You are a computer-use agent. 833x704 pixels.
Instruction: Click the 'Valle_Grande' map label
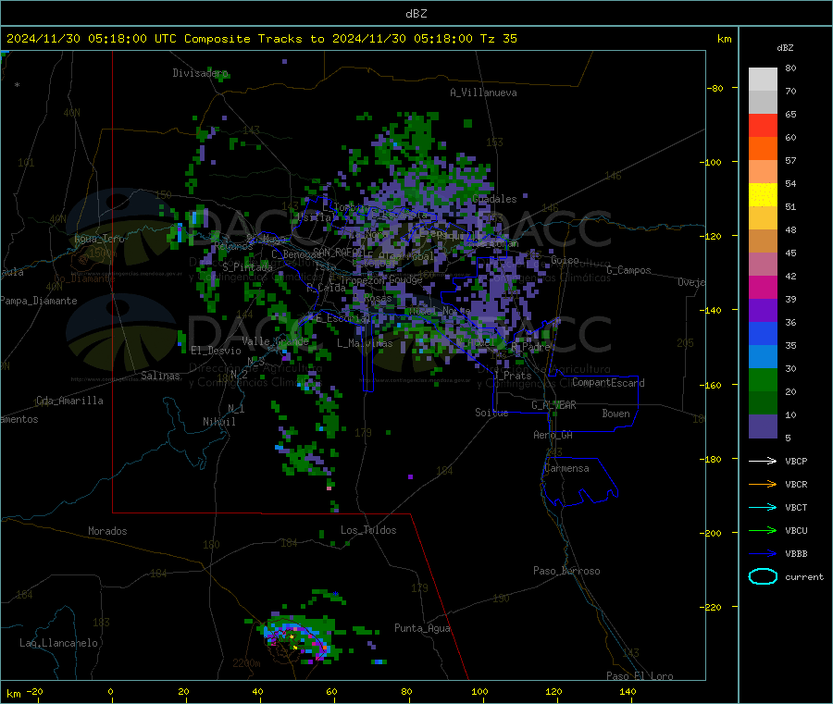(x=275, y=341)
